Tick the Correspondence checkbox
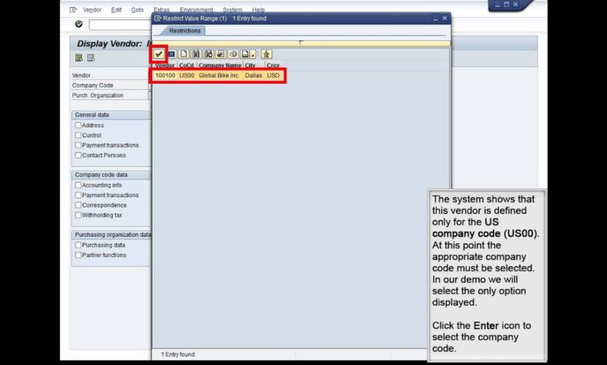The width and height of the screenshot is (607, 365). tap(78, 205)
